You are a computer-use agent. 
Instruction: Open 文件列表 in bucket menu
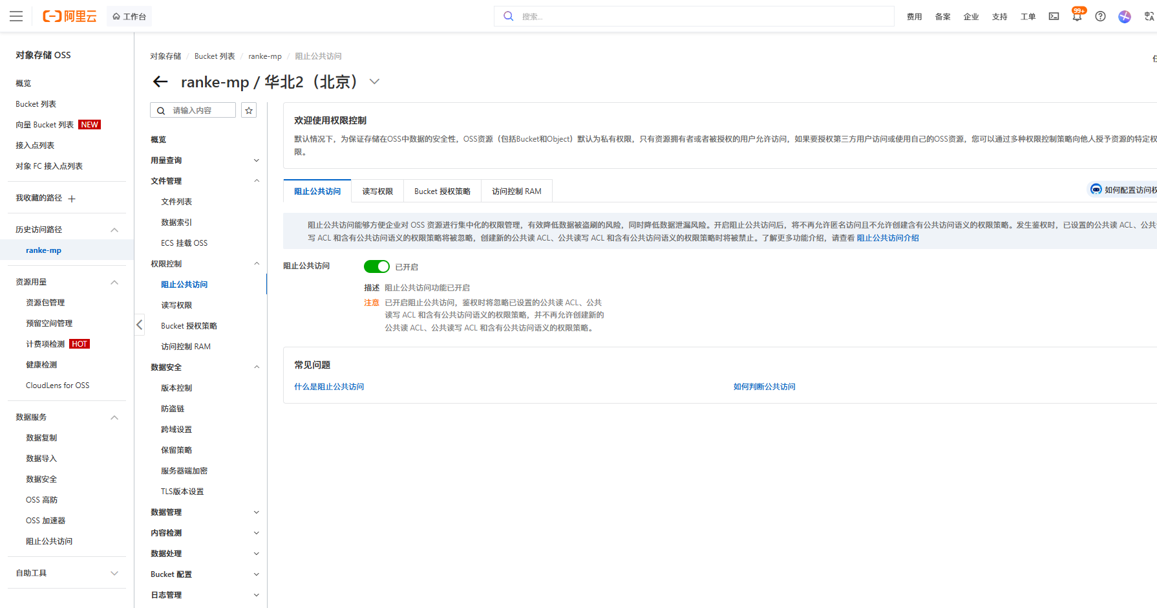176,202
